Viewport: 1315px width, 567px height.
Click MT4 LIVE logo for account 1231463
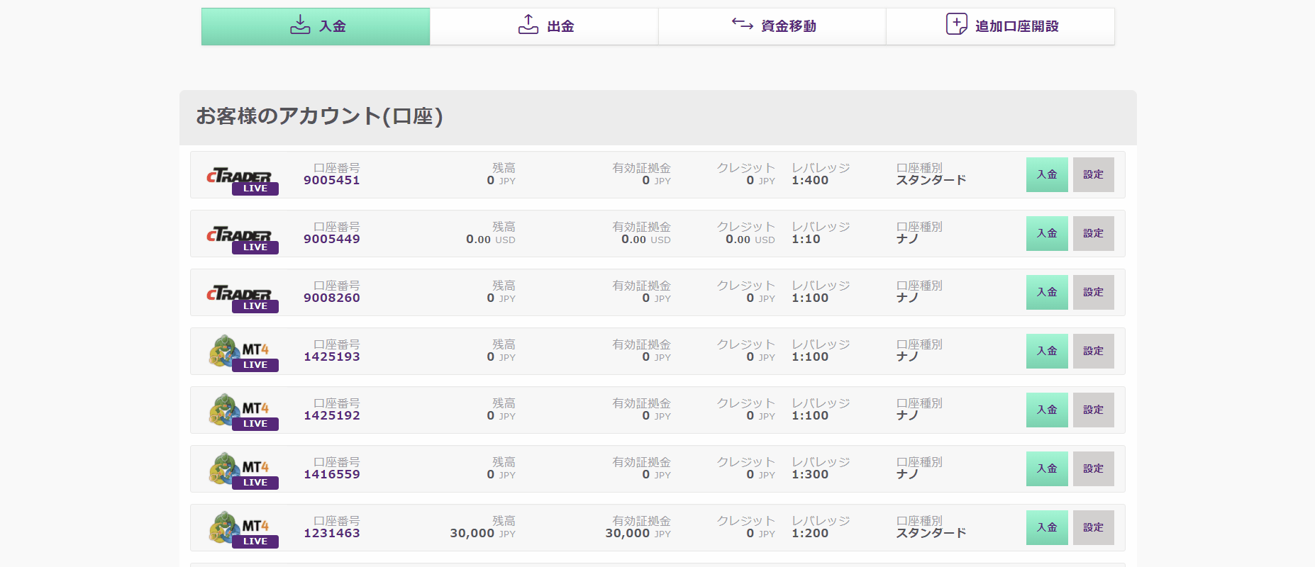pos(243,529)
